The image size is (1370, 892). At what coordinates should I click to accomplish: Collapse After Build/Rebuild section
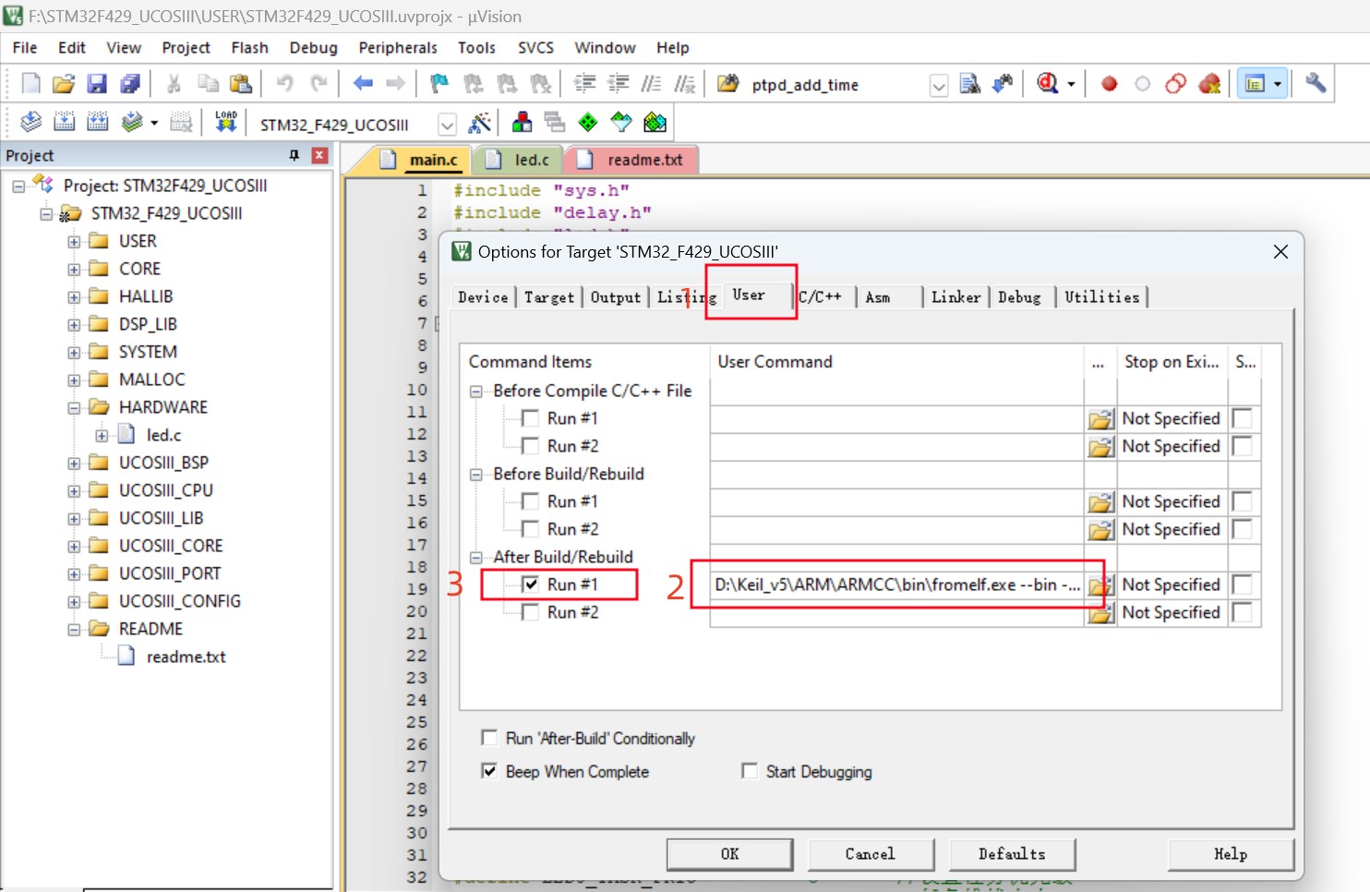point(476,558)
